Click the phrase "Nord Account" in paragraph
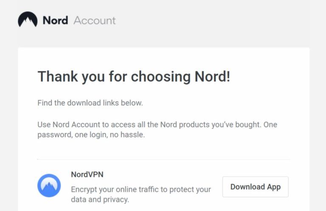This screenshot has width=326, height=211. pos(75,125)
